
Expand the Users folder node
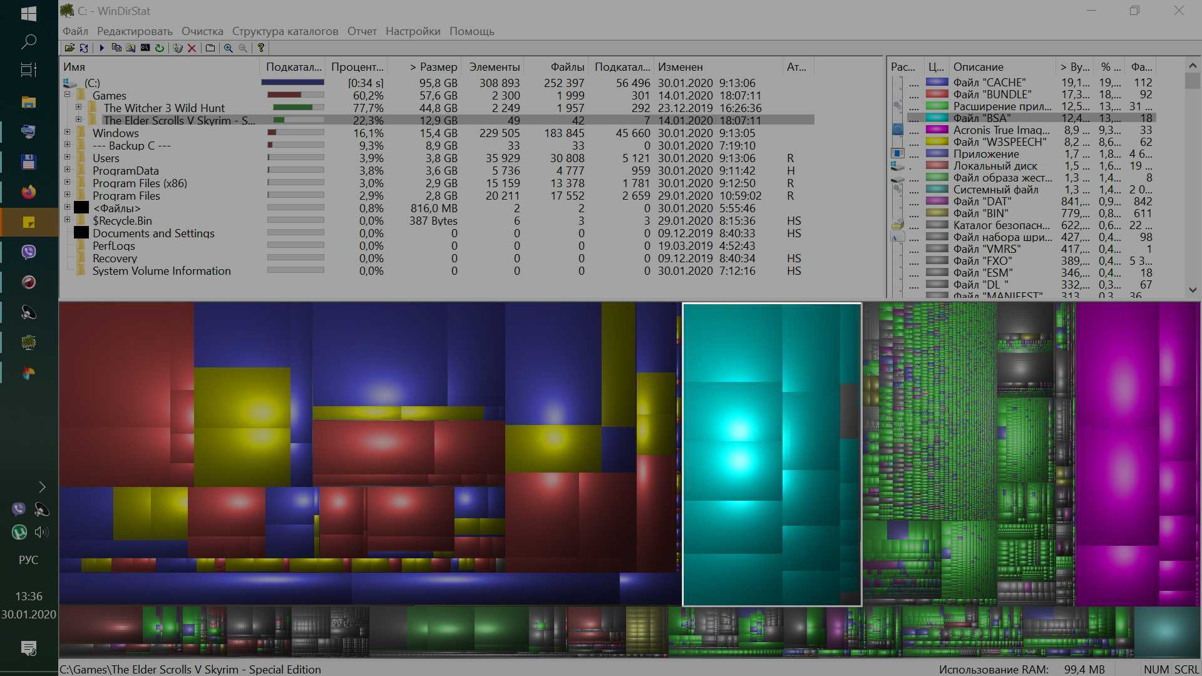(68, 158)
